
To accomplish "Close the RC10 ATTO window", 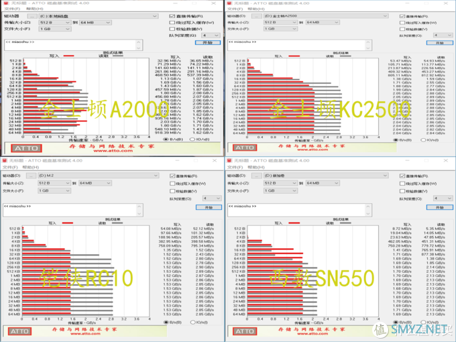I will click(215, 160).
